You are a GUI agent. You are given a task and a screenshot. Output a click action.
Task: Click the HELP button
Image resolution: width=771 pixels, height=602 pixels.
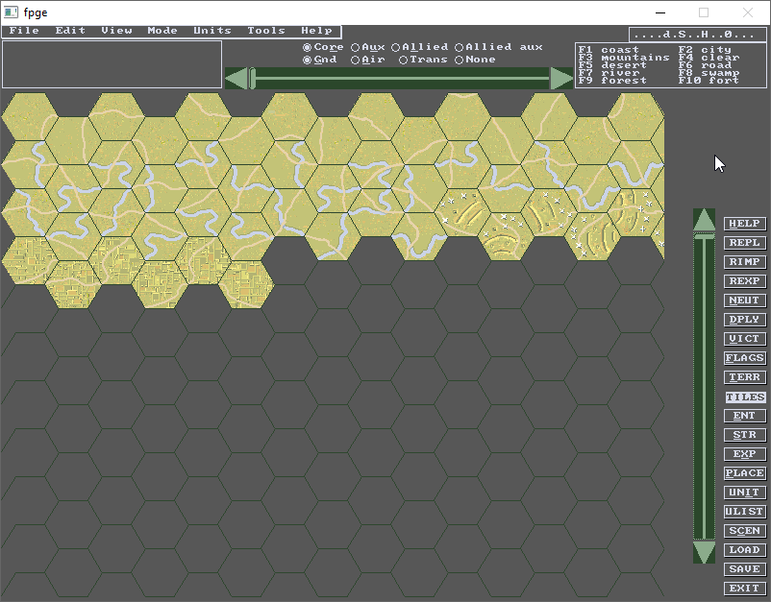click(x=745, y=224)
